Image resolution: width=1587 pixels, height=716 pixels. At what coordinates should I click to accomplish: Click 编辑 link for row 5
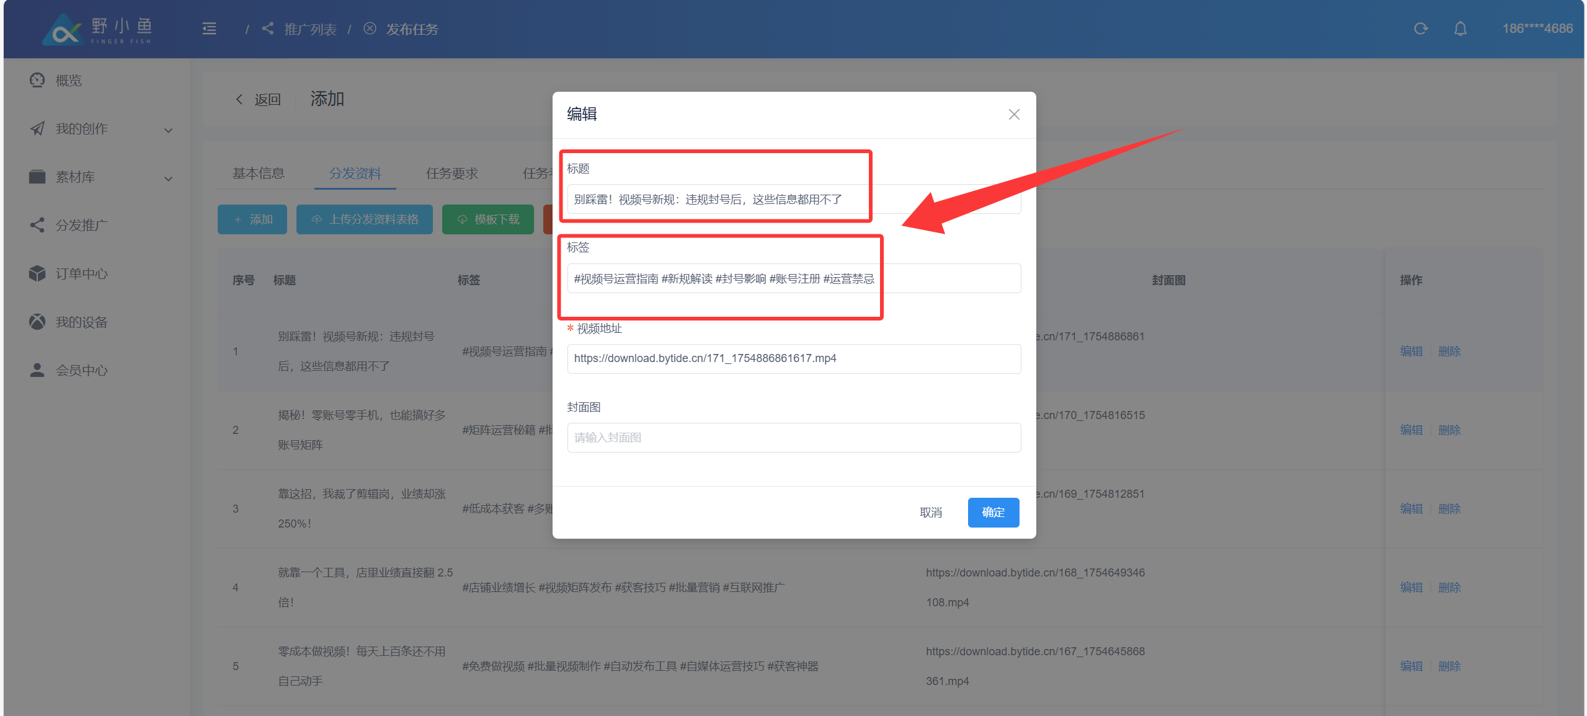(1411, 666)
